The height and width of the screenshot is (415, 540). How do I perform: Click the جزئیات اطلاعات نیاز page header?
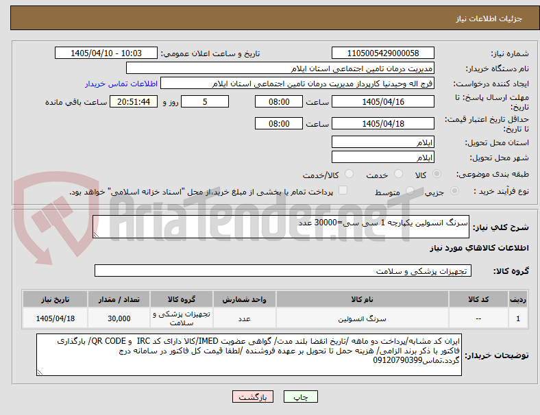click(489, 18)
